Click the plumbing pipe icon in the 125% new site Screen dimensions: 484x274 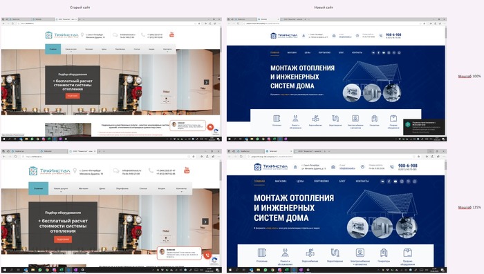[335, 253]
